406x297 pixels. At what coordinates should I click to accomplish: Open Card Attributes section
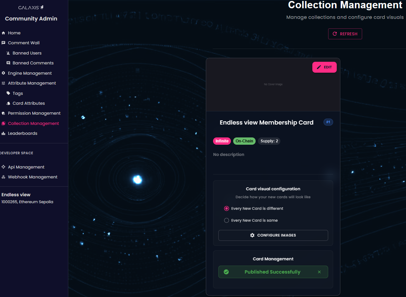(28, 103)
